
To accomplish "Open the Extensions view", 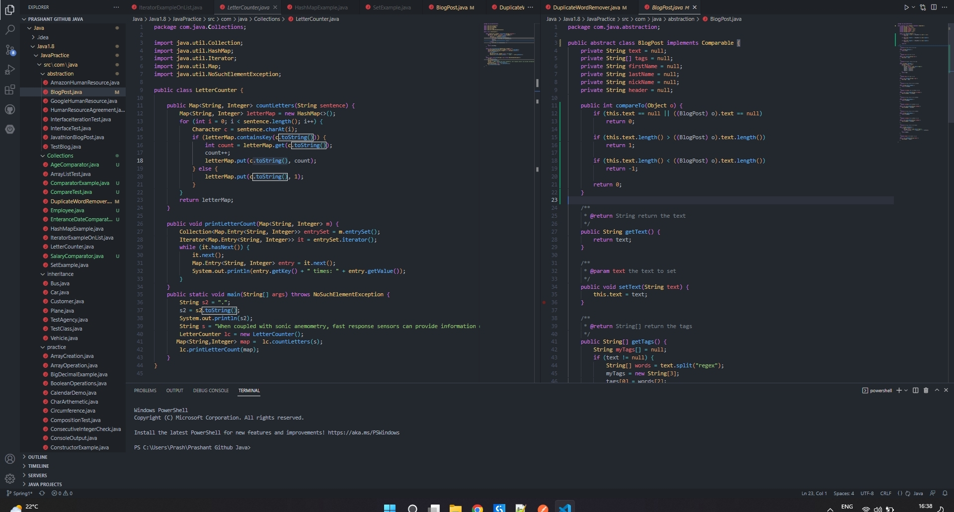I will tap(10, 89).
